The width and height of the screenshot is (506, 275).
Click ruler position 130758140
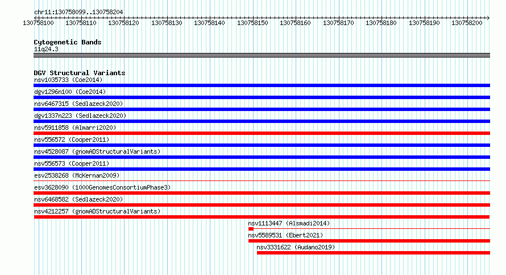pos(209,23)
